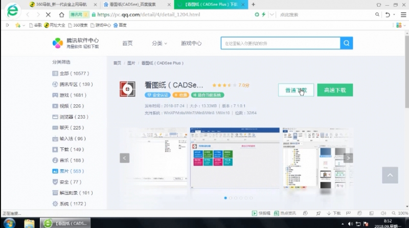Click the page vertical scrollbar
Viewport: 409px width, 228px height.
(407, 72)
